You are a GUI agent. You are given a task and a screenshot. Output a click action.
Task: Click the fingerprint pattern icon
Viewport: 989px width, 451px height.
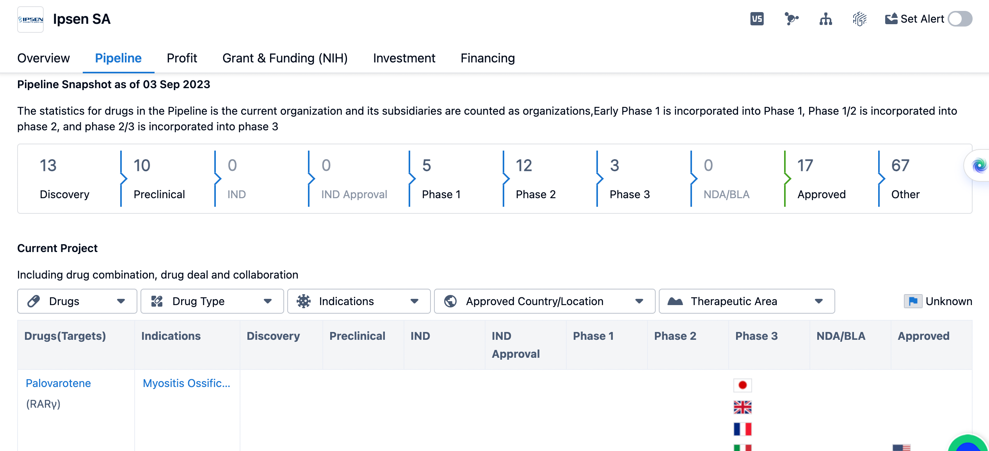859,19
